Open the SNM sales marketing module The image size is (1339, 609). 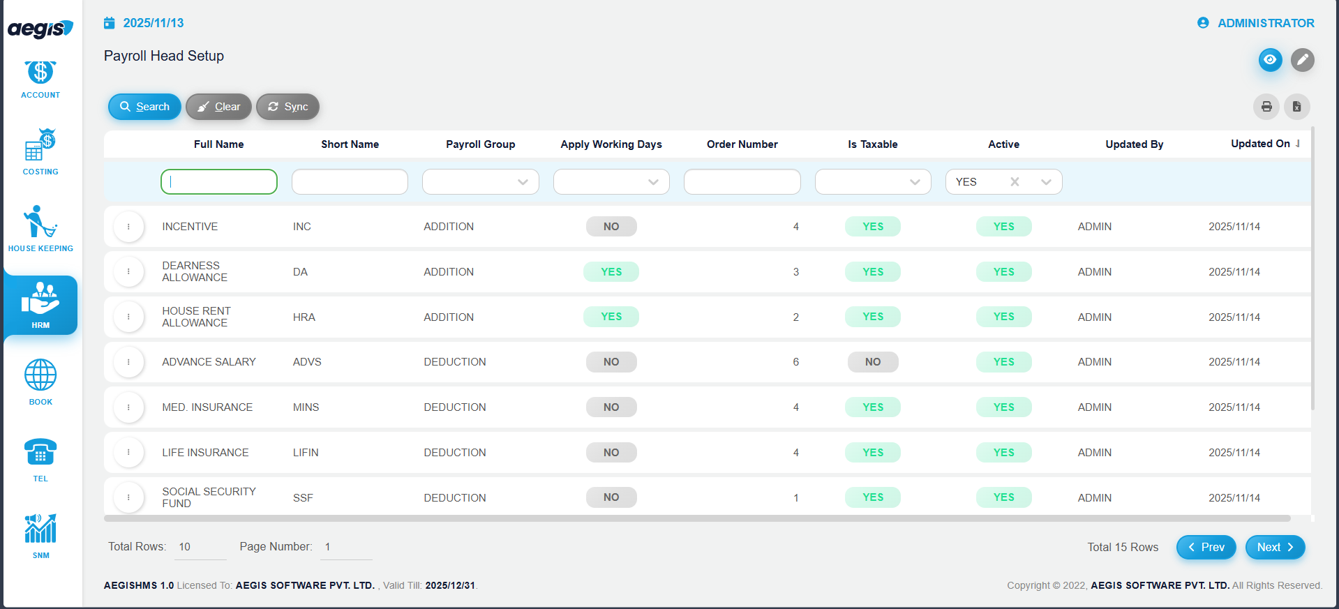(40, 535)
